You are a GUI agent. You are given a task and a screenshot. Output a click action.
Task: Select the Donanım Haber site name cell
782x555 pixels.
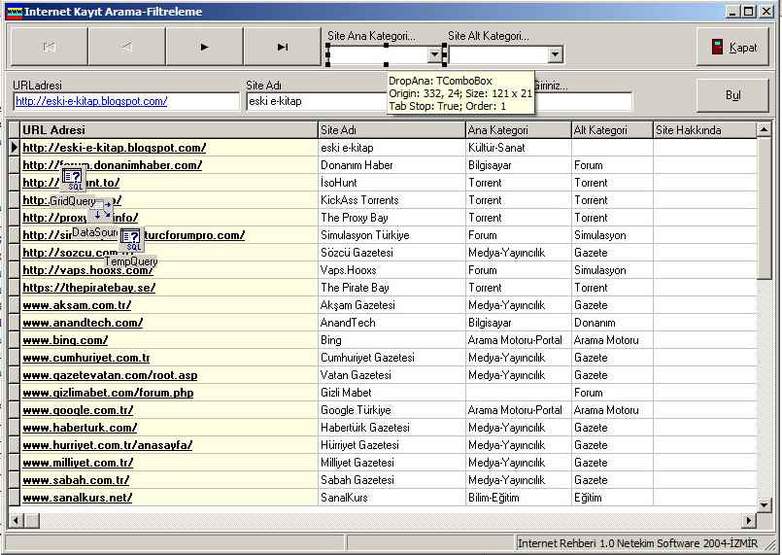click(x=391, y=165)
